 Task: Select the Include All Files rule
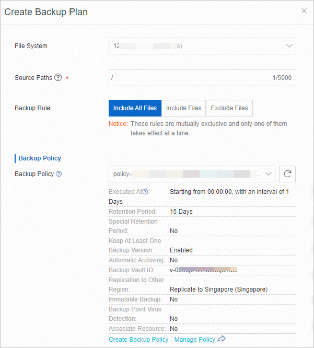[x=135, y=108]
